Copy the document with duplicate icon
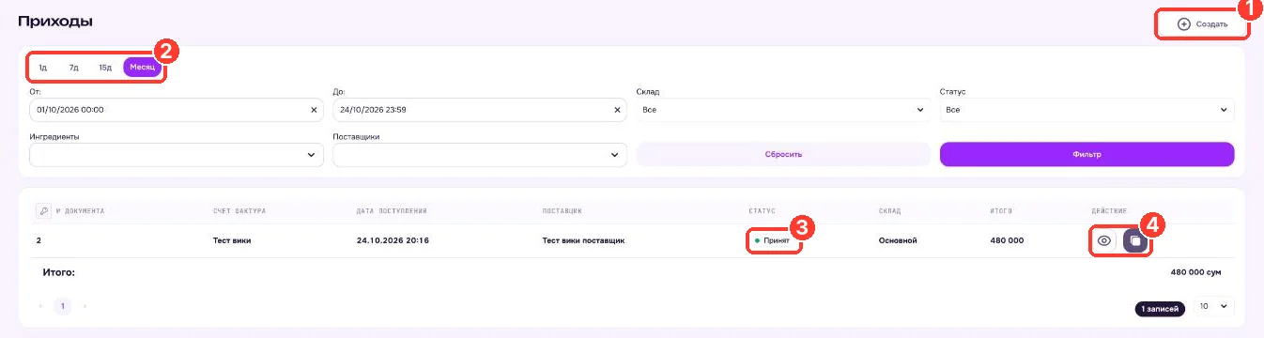This screenshot has height=338, width=1264. 1135,241
